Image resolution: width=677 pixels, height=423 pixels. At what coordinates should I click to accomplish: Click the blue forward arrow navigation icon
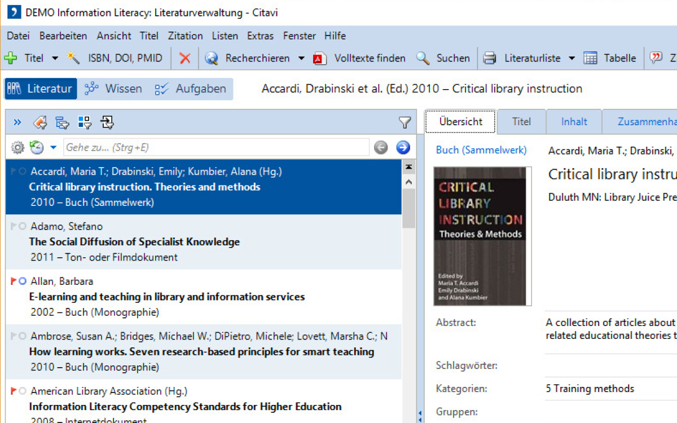[x=403, y=148]
